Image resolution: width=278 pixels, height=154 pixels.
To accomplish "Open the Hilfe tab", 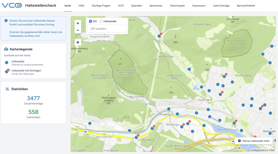I will pyautogui.click(x=81, y=6).
